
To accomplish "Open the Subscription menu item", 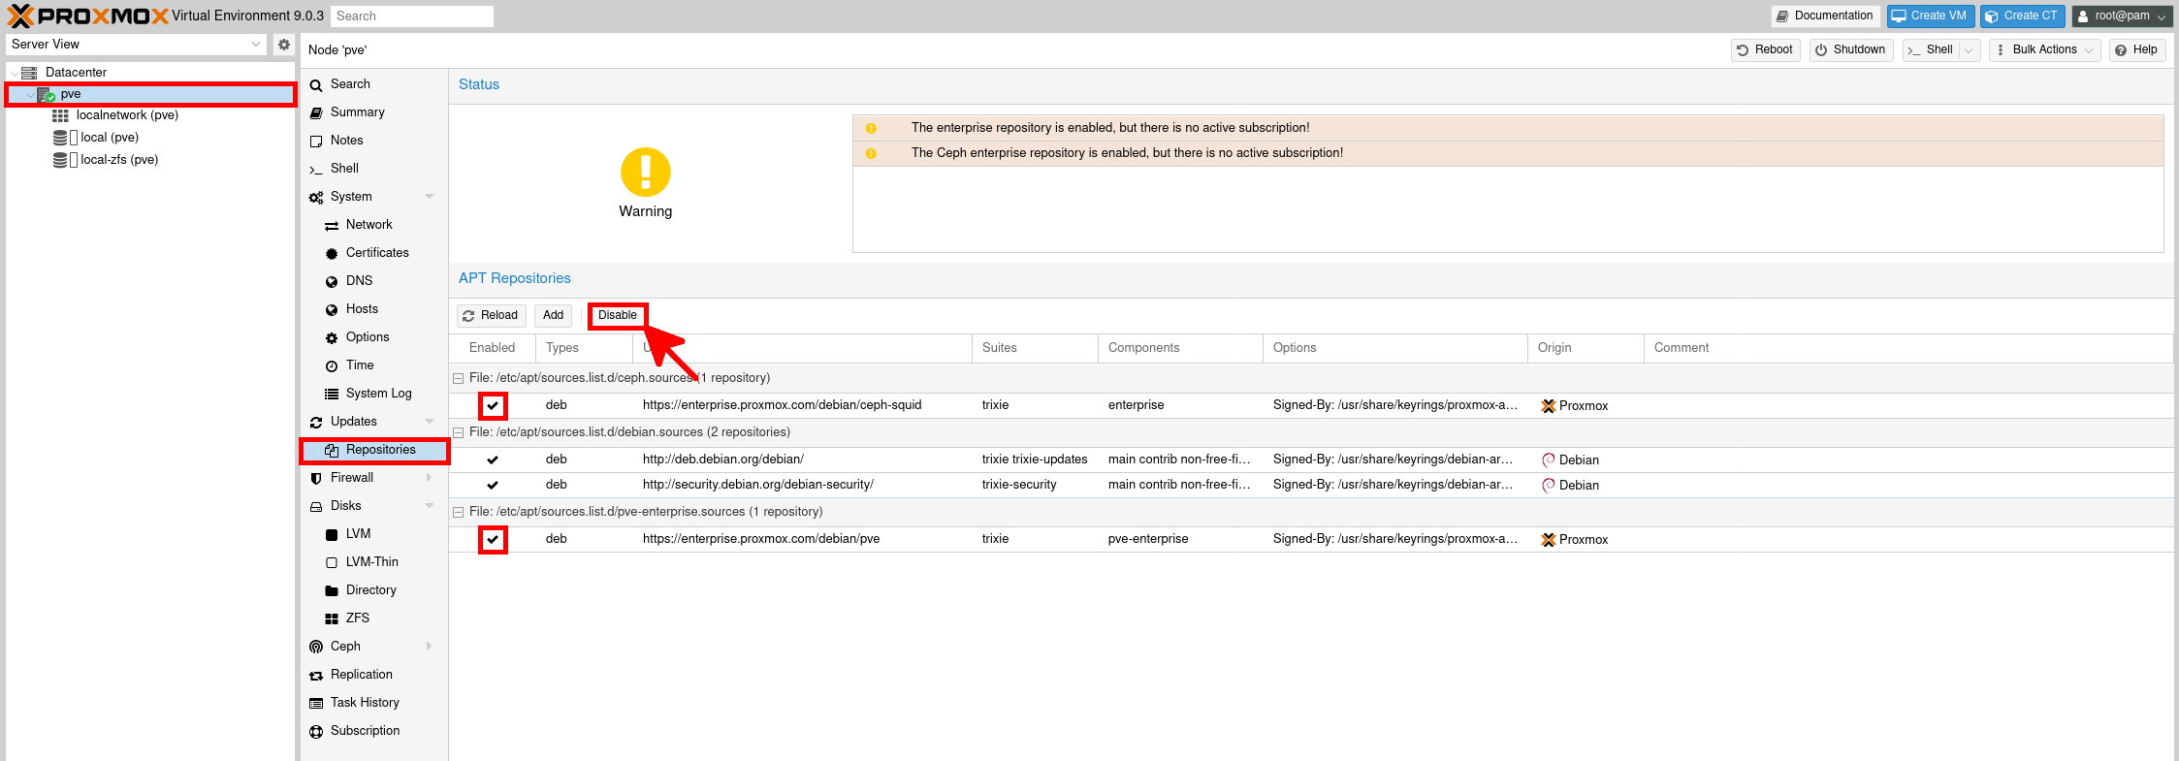I will pos(365,731).
